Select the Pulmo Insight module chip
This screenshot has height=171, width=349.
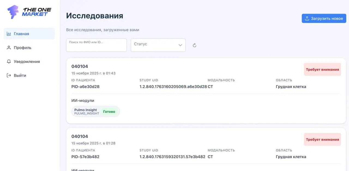pyautogui.click(x=95, y=111)
